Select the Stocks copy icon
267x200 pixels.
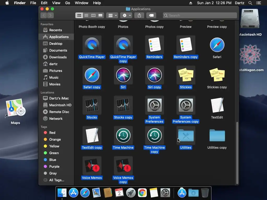123,105
